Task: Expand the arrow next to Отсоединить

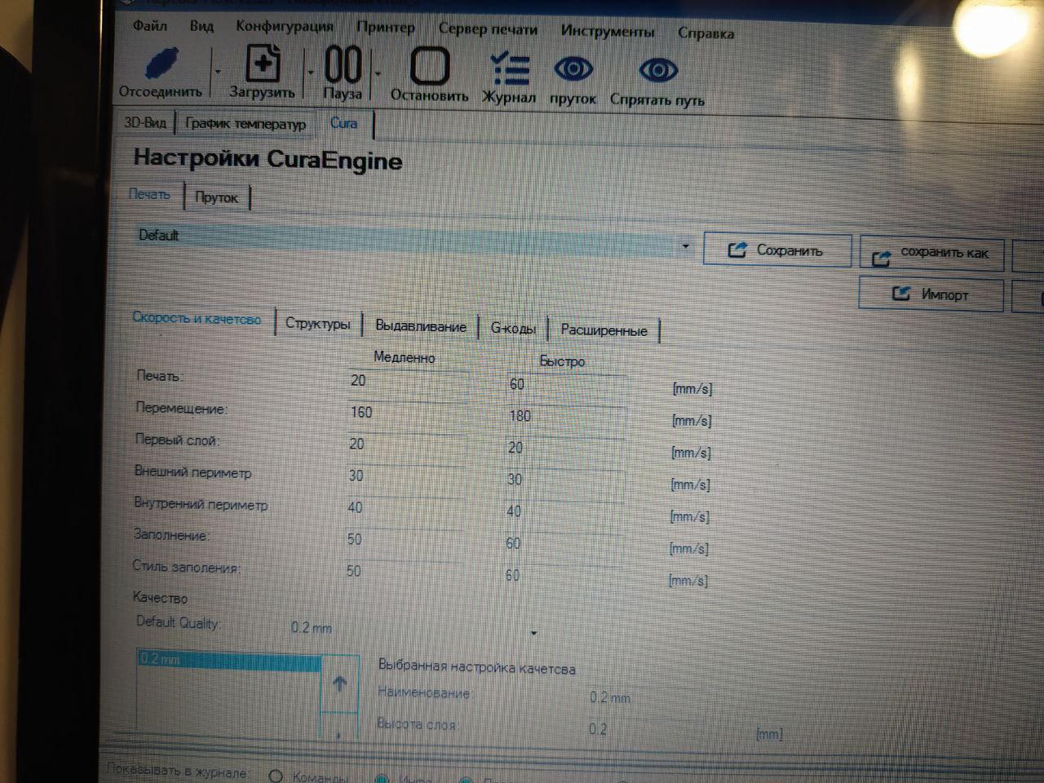Action: [217, 72]
